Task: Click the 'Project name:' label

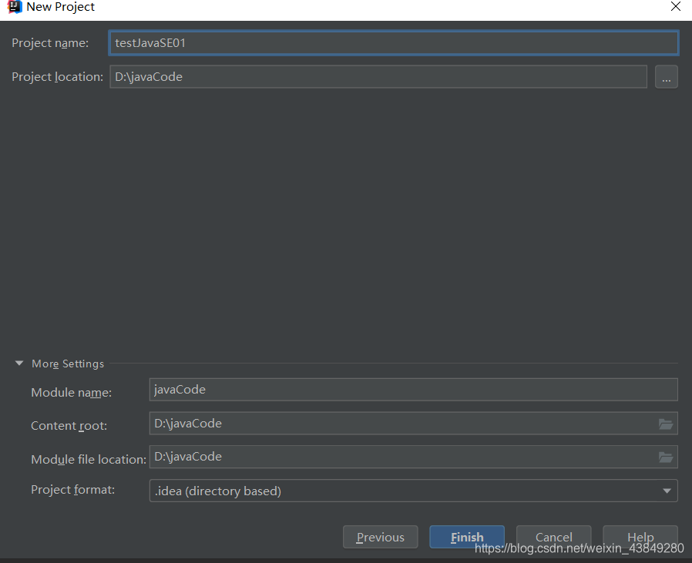Action: click(x=50, y=43)
